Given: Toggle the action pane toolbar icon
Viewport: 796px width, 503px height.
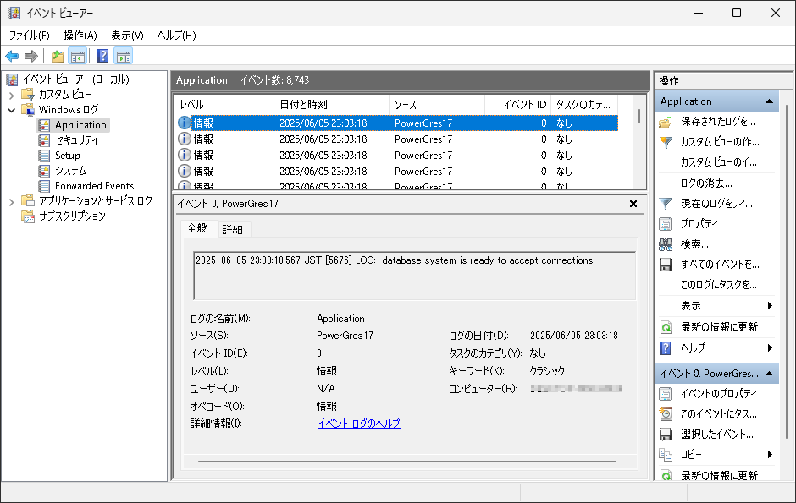Looking at the screenshot, I should (x=124, y=56).
